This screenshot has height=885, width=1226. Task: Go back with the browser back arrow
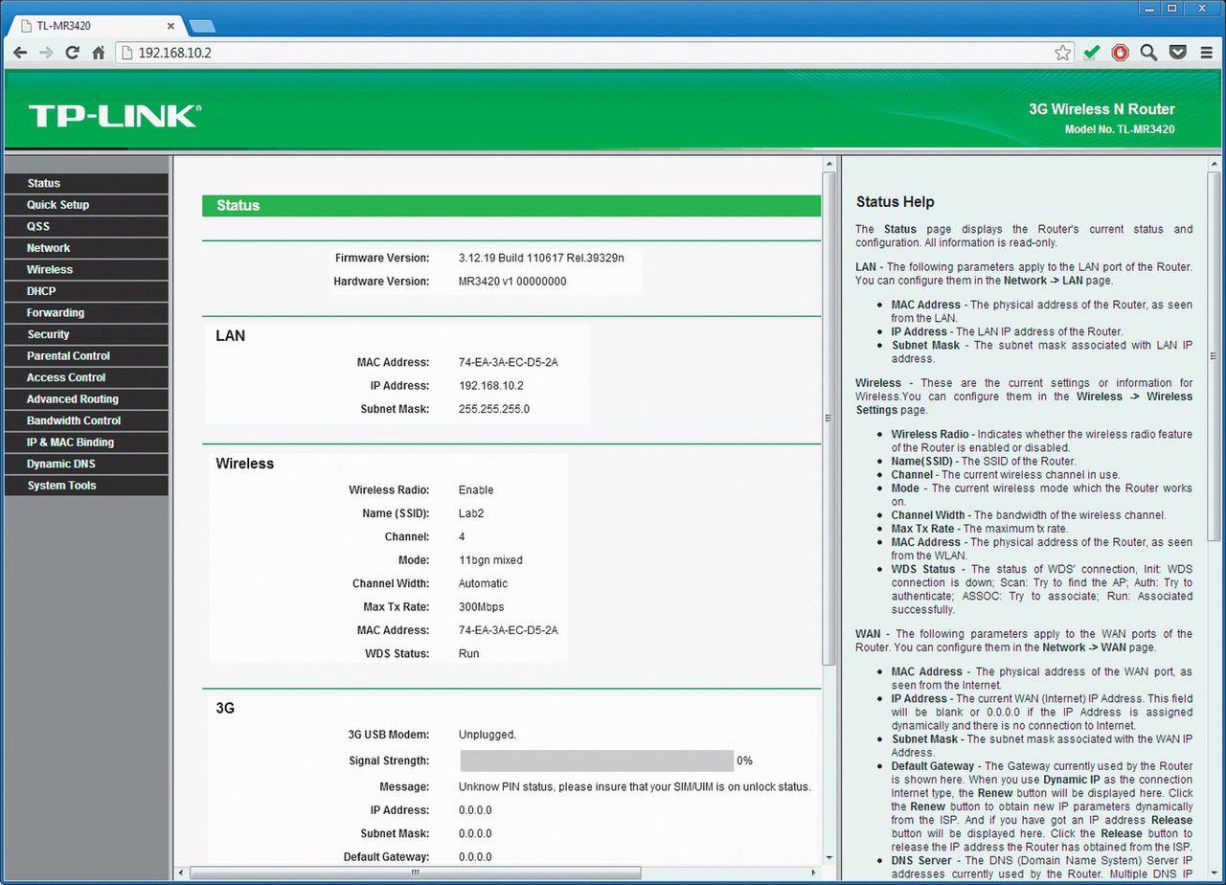19,53
